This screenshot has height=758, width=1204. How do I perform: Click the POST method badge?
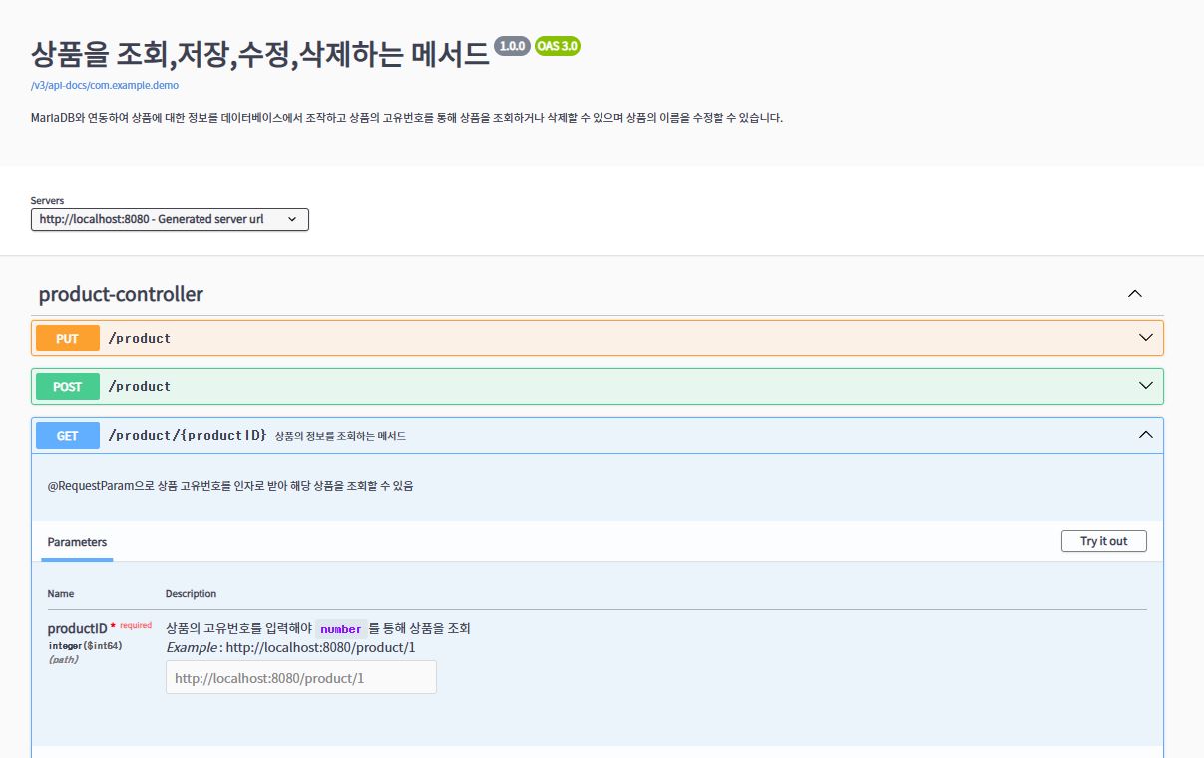pos(68,386)
